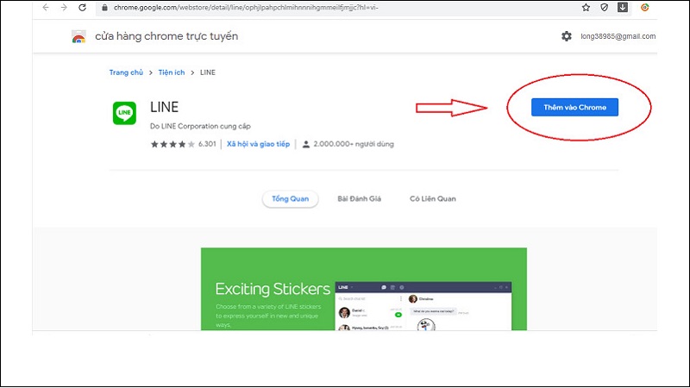Click the long38985@gmail.com account
690x388 pixels.
tap(618, 36)
